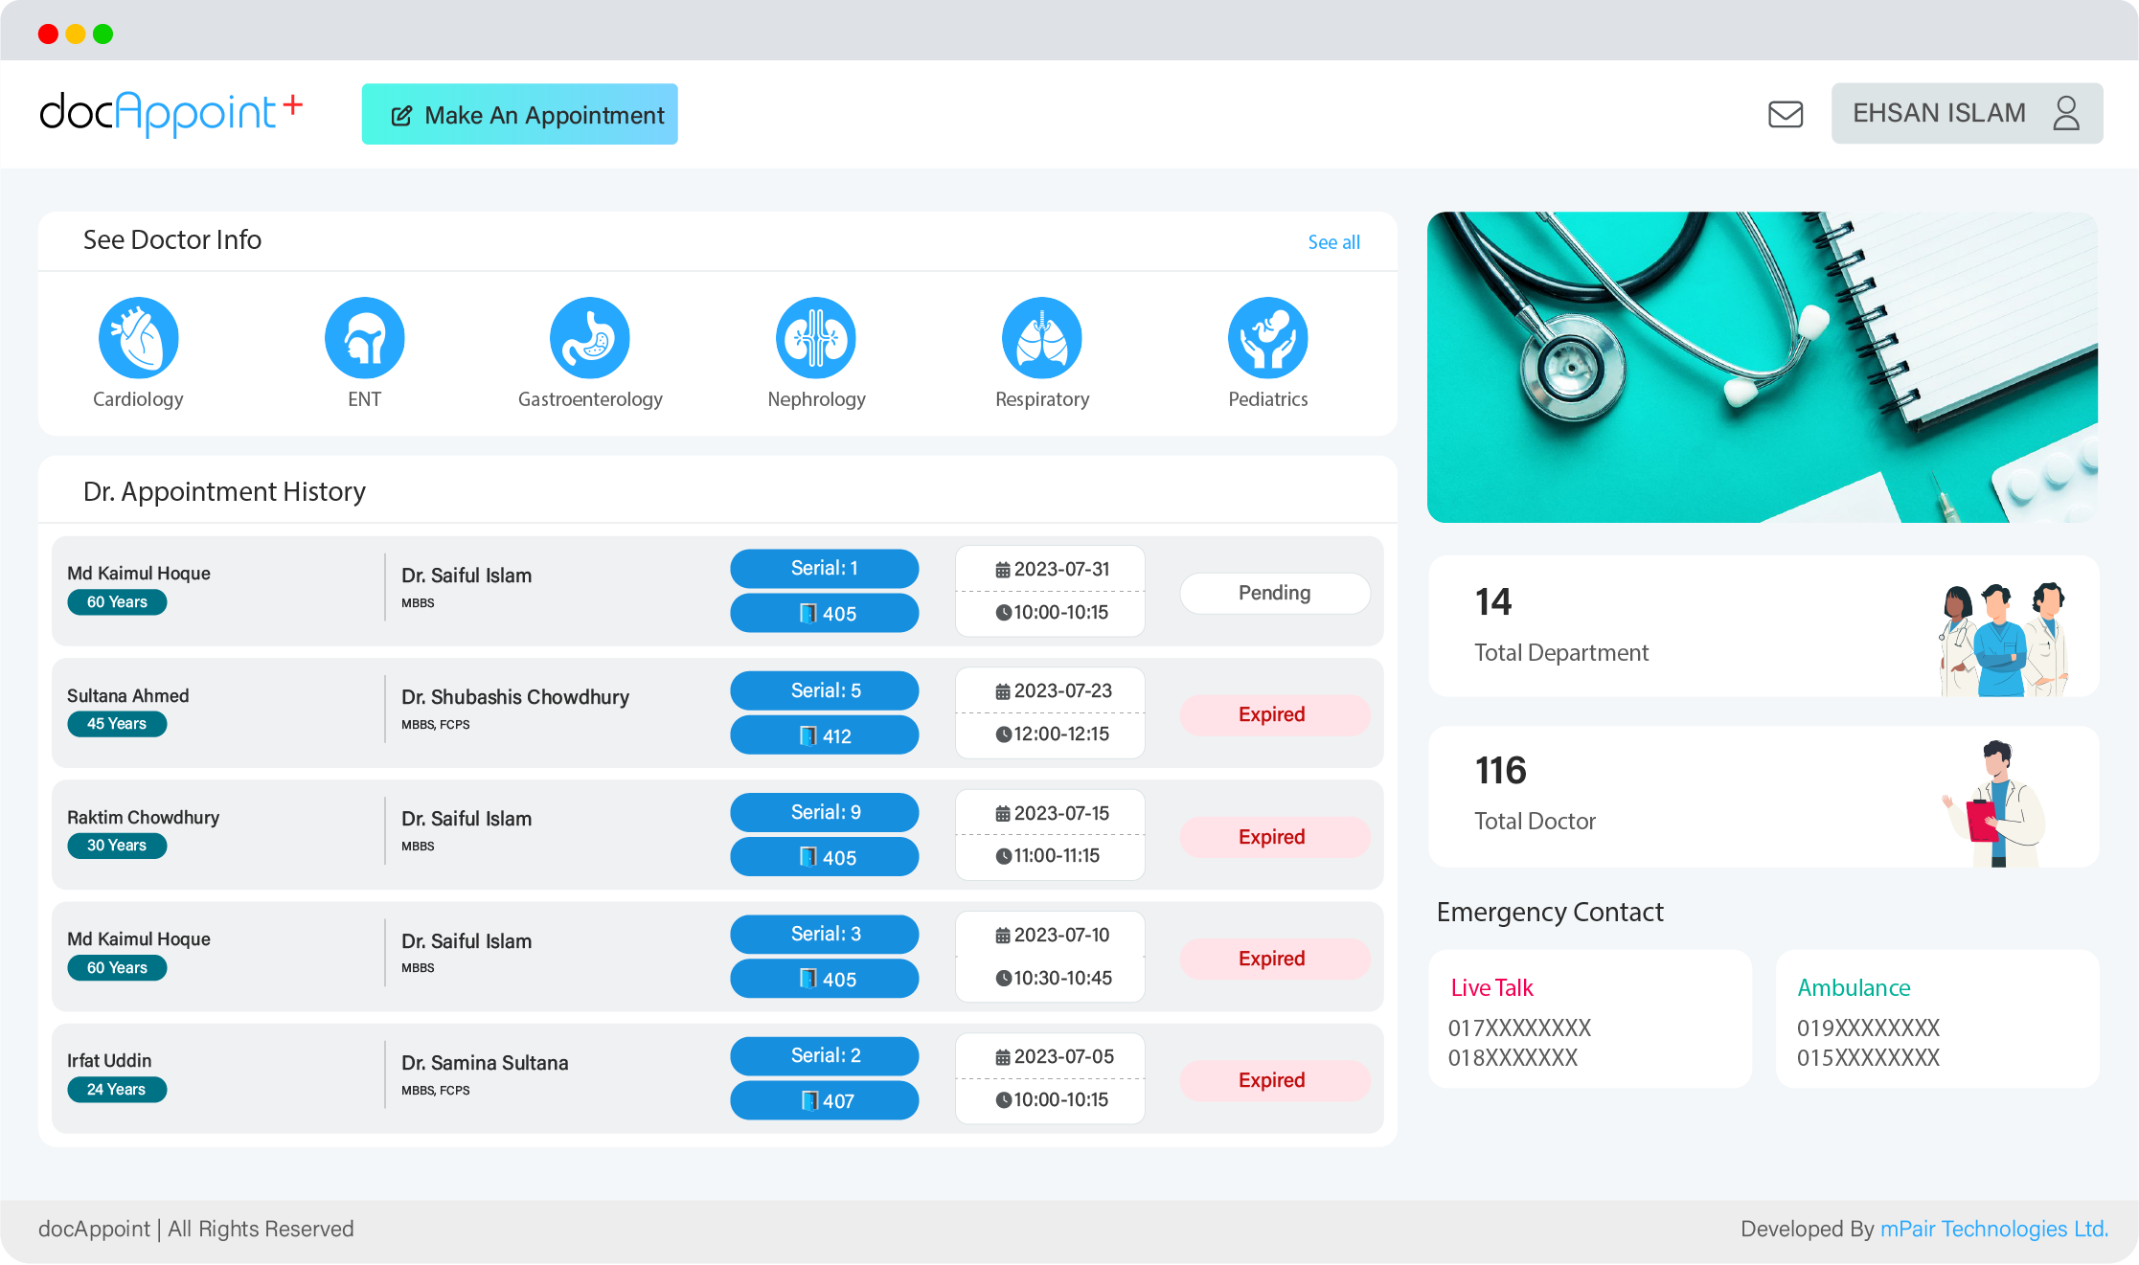Click the docAppoint logo
Screen dimensions: 2139x1265
(x=171, y=113)
